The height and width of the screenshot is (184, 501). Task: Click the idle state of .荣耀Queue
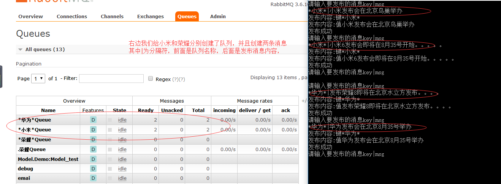point(122,150)
